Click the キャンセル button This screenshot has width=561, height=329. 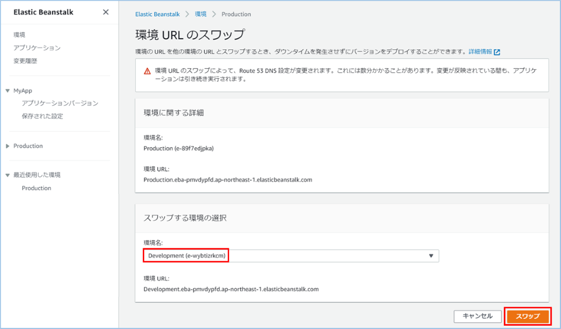[477, 316]
